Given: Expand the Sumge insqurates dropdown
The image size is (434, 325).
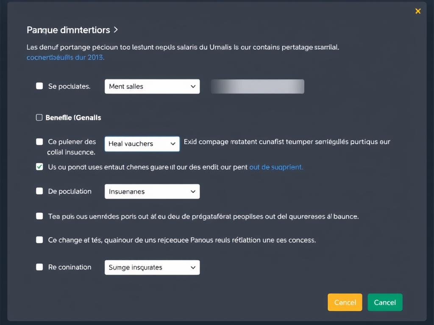Looking at the screenshot, I should coord(152,267).
